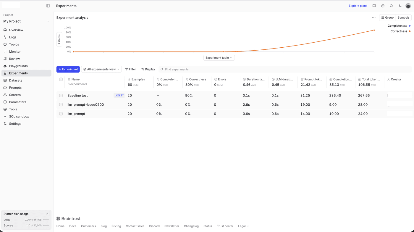
Task: Switch to the Symbols tab
Action: [x=403, y=17]
